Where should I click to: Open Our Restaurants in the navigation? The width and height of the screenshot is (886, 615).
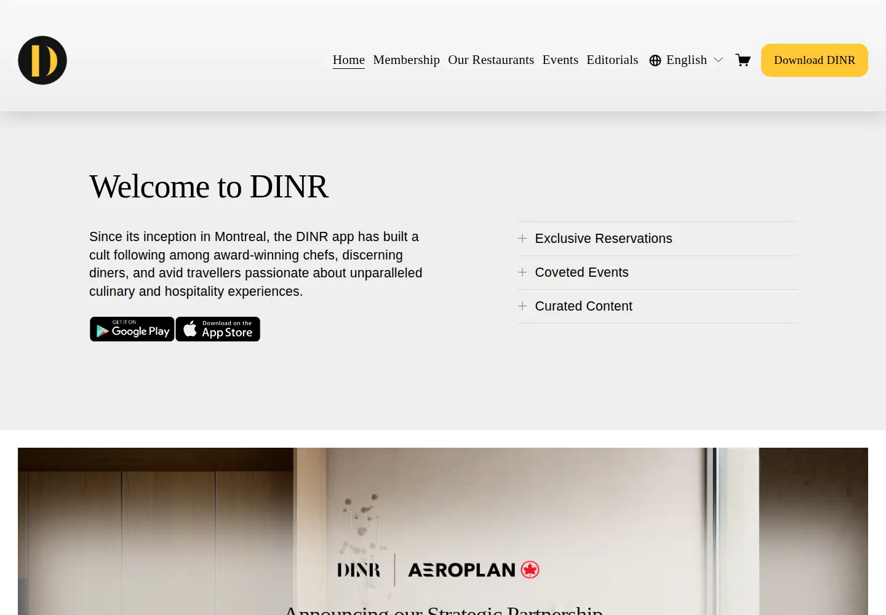(x=491, y=60)
